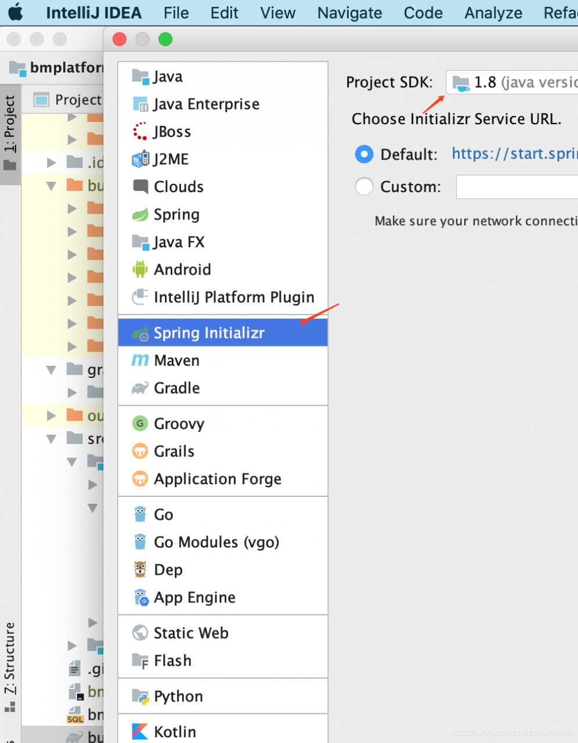
Task: Click the Dep owl icon
Action: 140,569
